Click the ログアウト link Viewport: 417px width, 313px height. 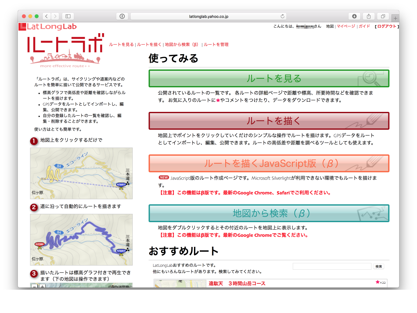(x=387, y=26)
